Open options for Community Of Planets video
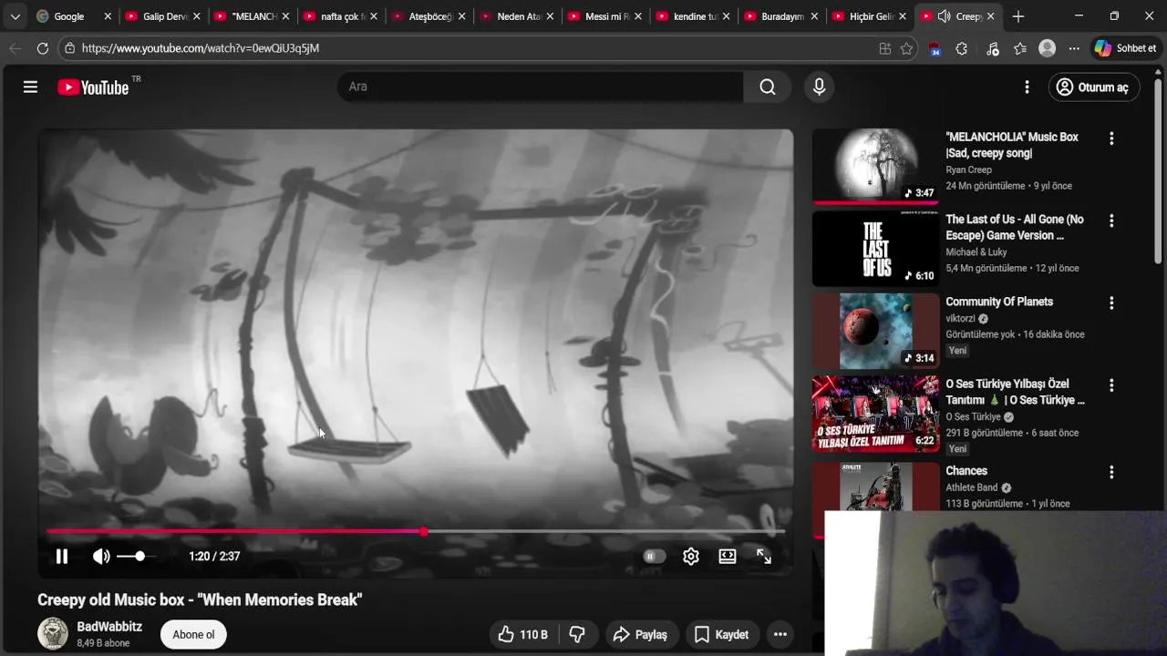This screenshot has height=656, width=1167. tap(1110, 302)
